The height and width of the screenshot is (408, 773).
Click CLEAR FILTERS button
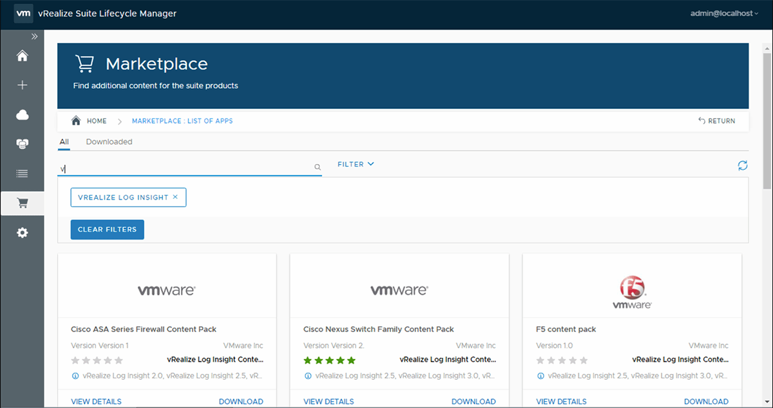pos(107,229)
